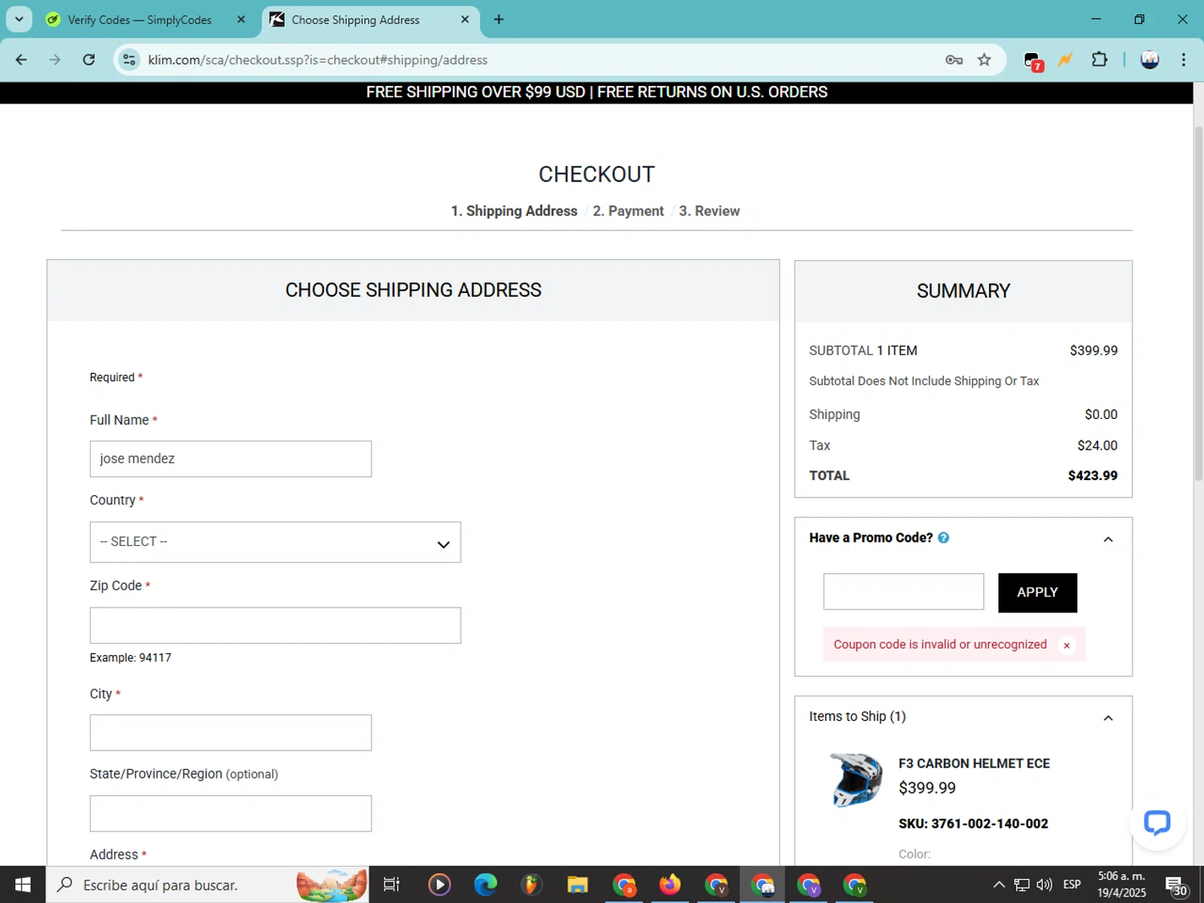Go to 3. Review step

coord(710,211)
